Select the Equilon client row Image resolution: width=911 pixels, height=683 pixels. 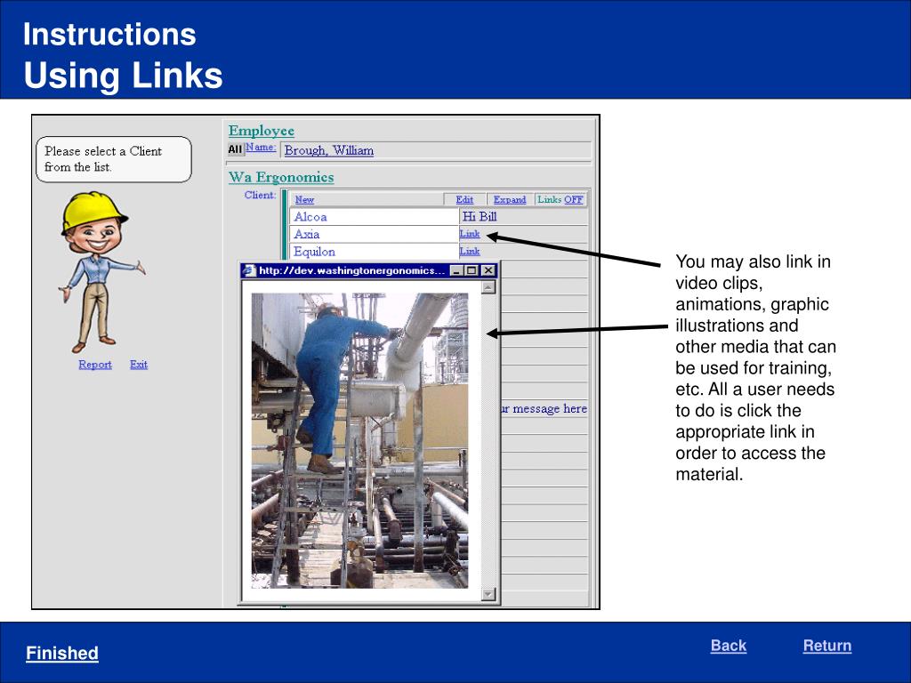coord(375,252)
